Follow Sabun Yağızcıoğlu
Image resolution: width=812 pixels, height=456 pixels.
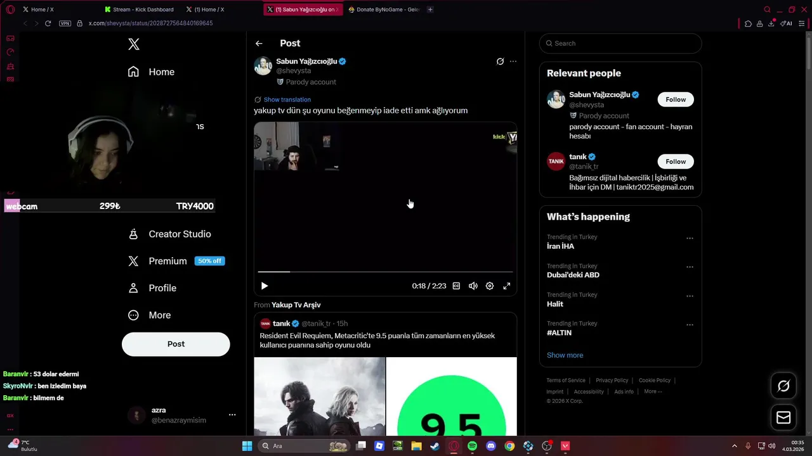click(676, 99)
